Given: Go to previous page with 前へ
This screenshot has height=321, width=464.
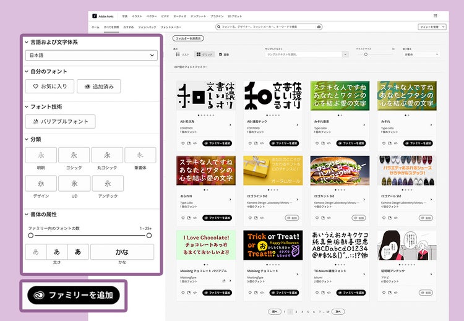Looking at the screenshot, I should click(x=275, y=312).
